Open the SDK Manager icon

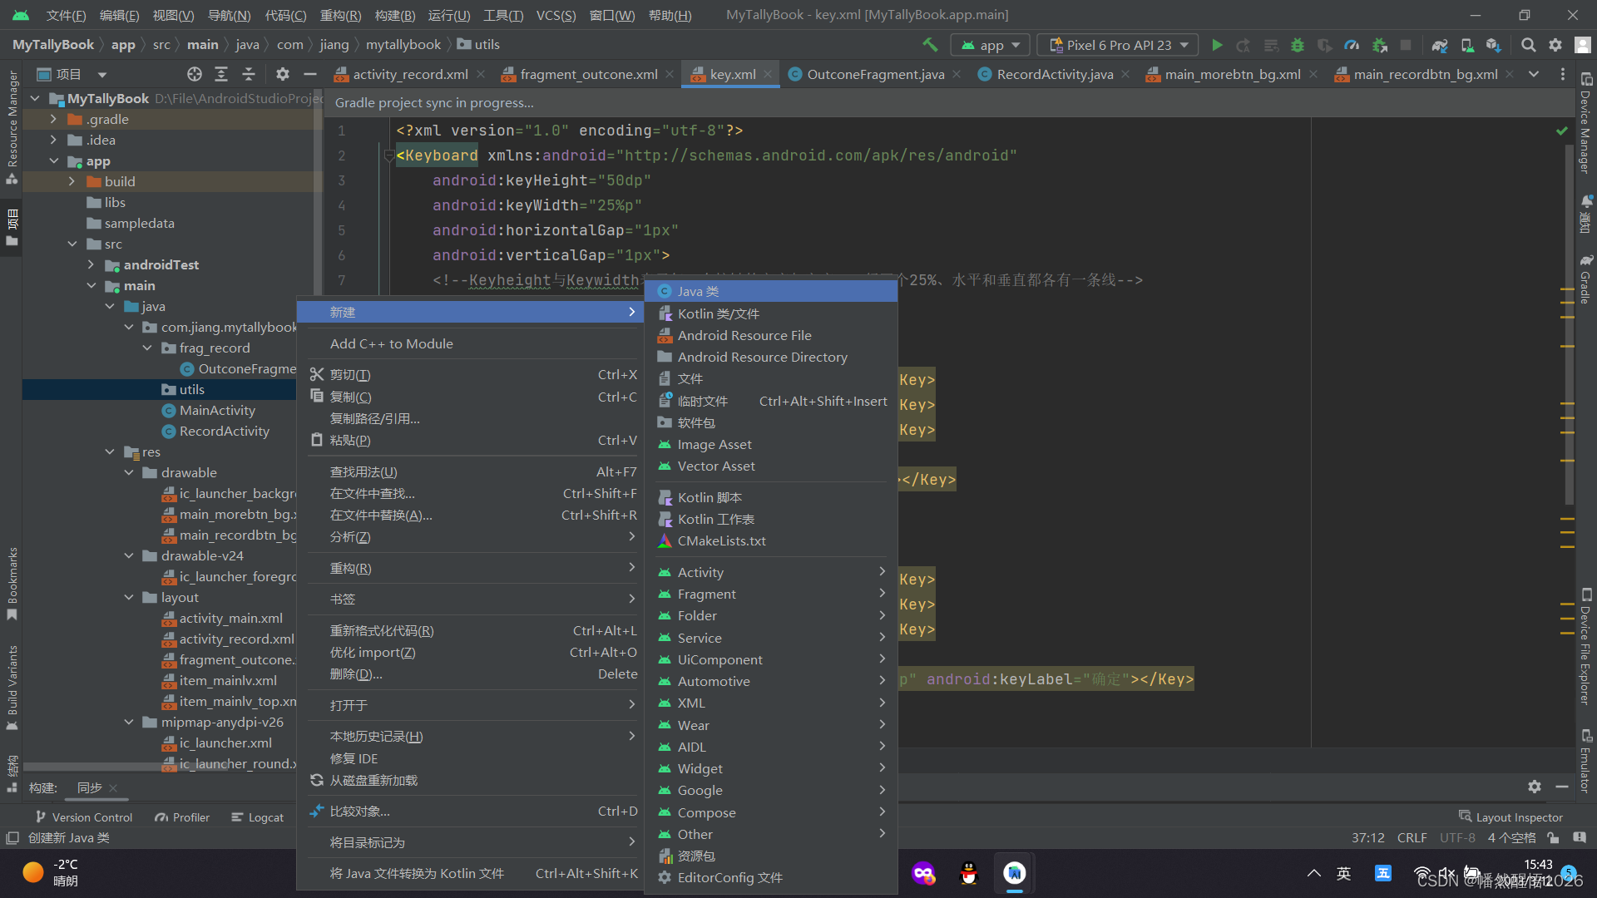(1494, 45)
